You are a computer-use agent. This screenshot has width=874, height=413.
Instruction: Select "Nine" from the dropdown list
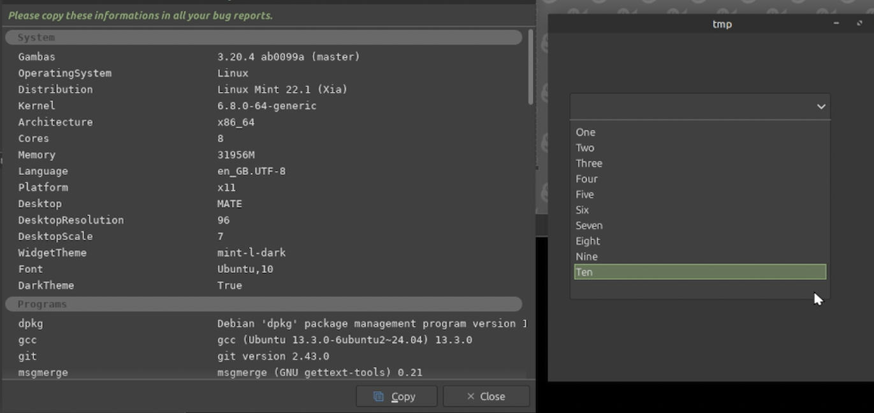pyautogui.click(x=586, y=257)
